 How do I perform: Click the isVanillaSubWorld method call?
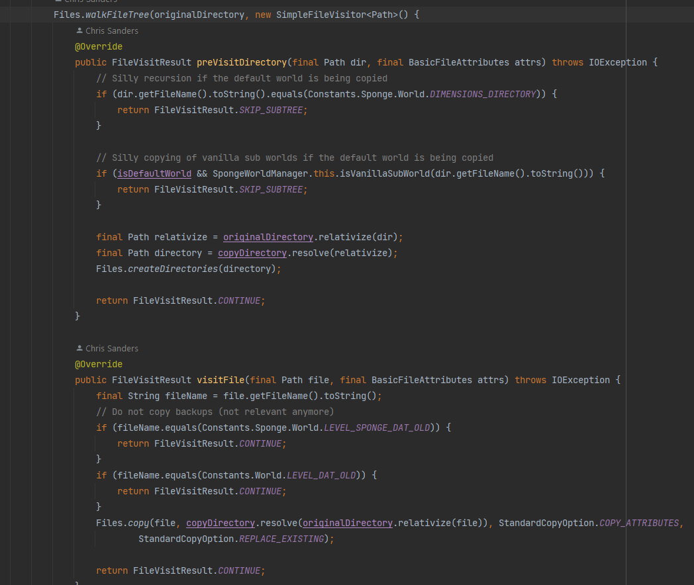pyautogui.click(x=385, y=173)
